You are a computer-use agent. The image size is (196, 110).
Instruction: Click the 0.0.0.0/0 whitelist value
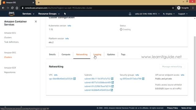(x=159, y=89)
